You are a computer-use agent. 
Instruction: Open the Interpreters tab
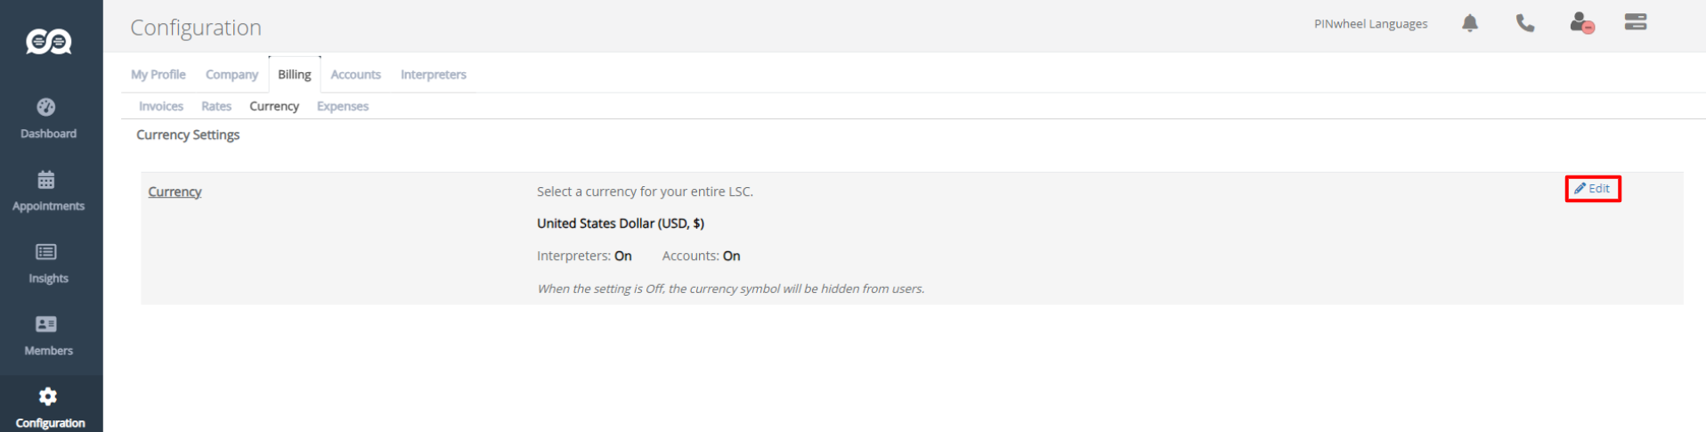[434, 75]
